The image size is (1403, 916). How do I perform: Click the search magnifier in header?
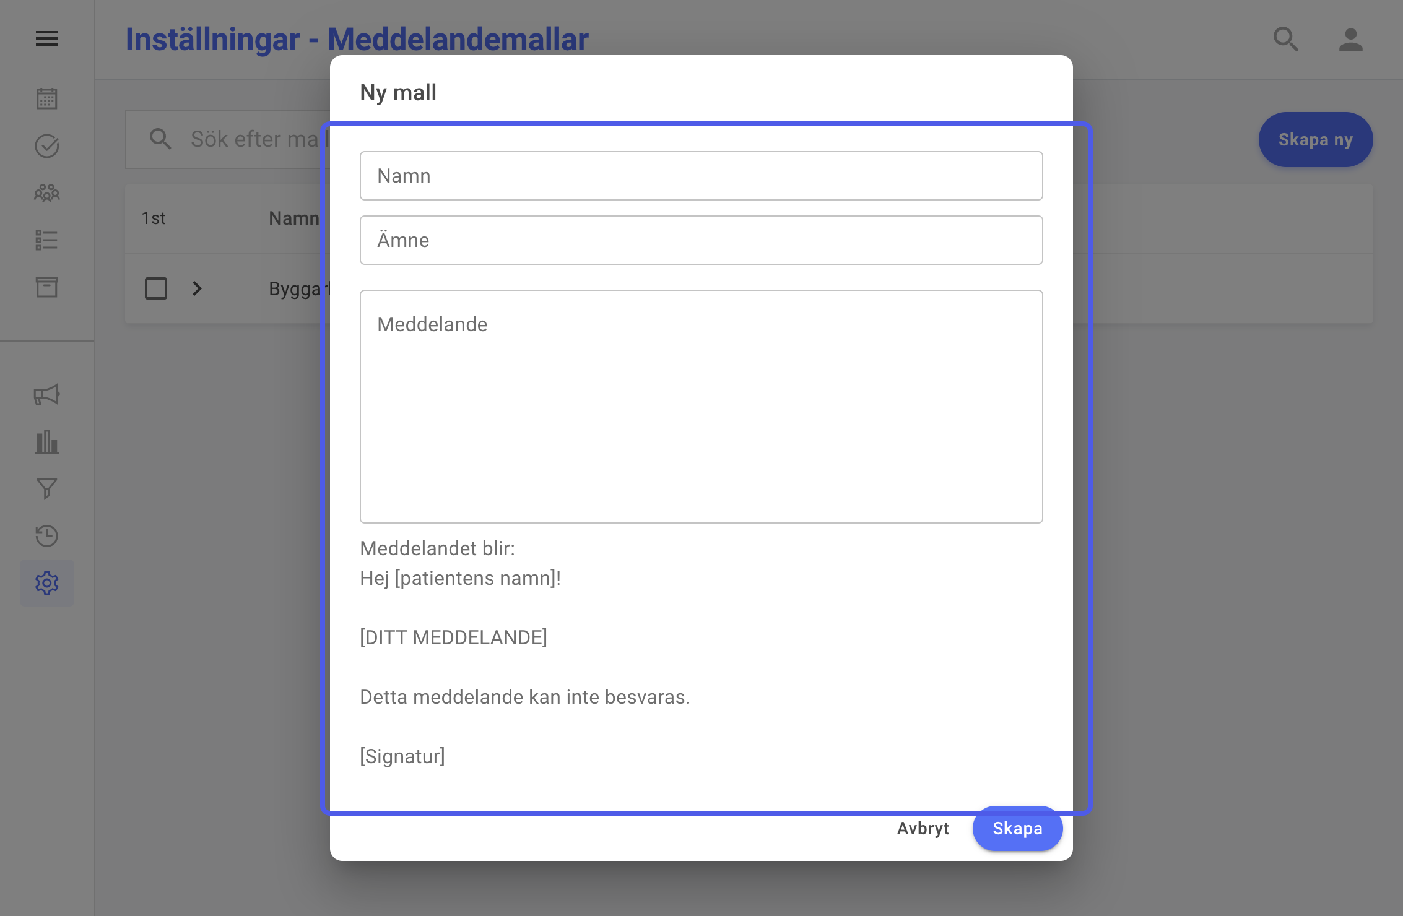1286,39
